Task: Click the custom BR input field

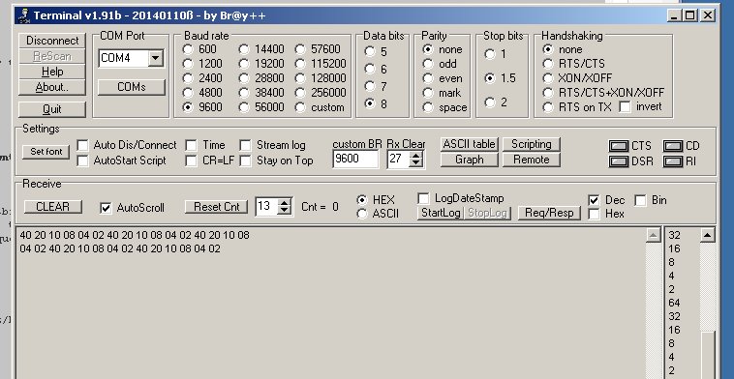Action: pyautogui.click(x=355, y=159)
